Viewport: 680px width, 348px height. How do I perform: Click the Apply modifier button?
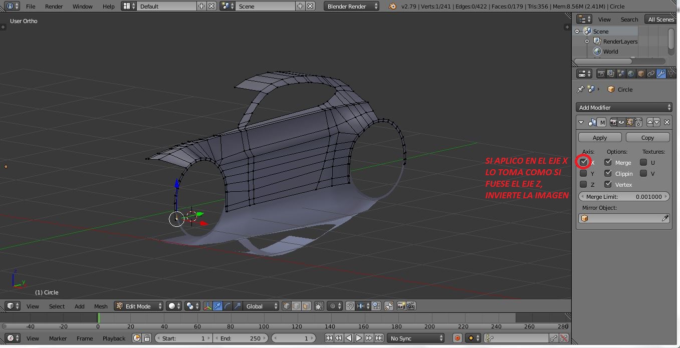click(600, 137)
